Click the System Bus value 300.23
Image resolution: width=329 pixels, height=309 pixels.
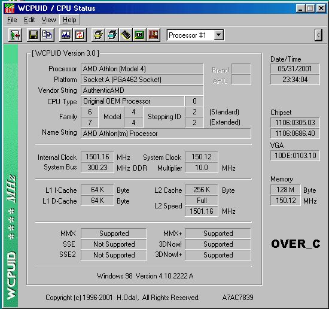[98, 168]
